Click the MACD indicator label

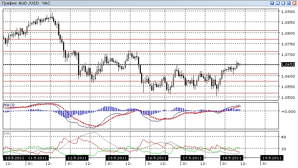tap(9, 105)
